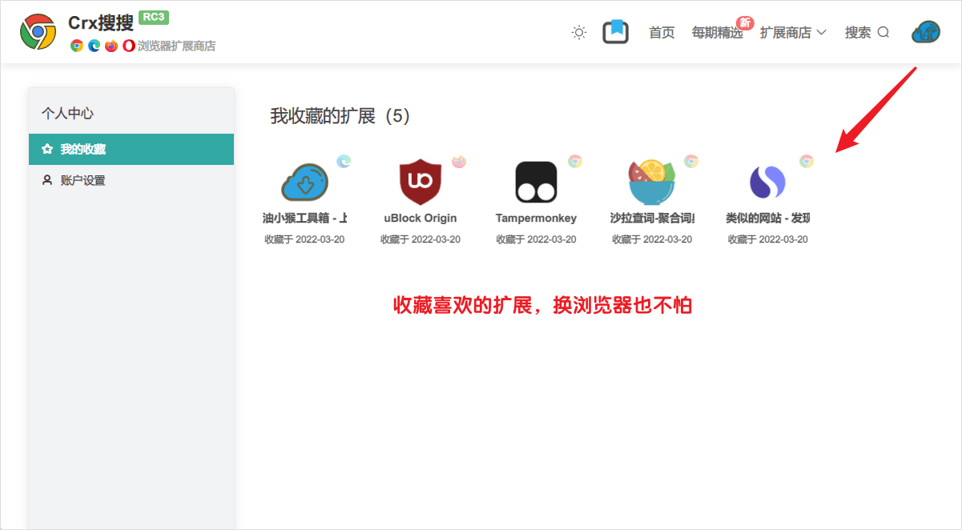The height and width of the screenshot is (530, 962).
Task: Click the Crx搜搜 Chrome logo icon
Action: click(x=38, y=31)
